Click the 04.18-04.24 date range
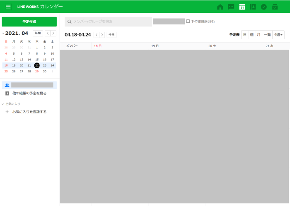Viewport: 290px width, 206px height. tap(78, 35)
